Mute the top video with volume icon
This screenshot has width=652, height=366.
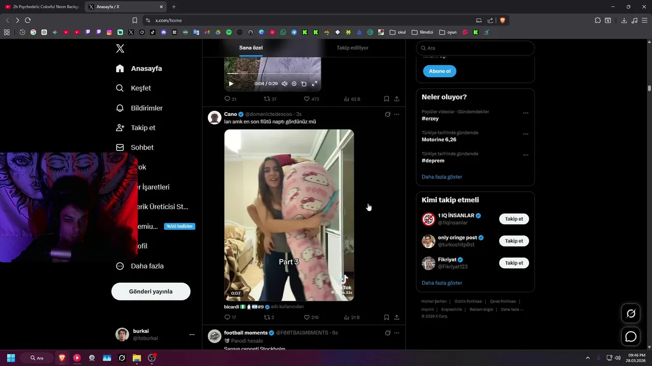[x=284, y=84]
